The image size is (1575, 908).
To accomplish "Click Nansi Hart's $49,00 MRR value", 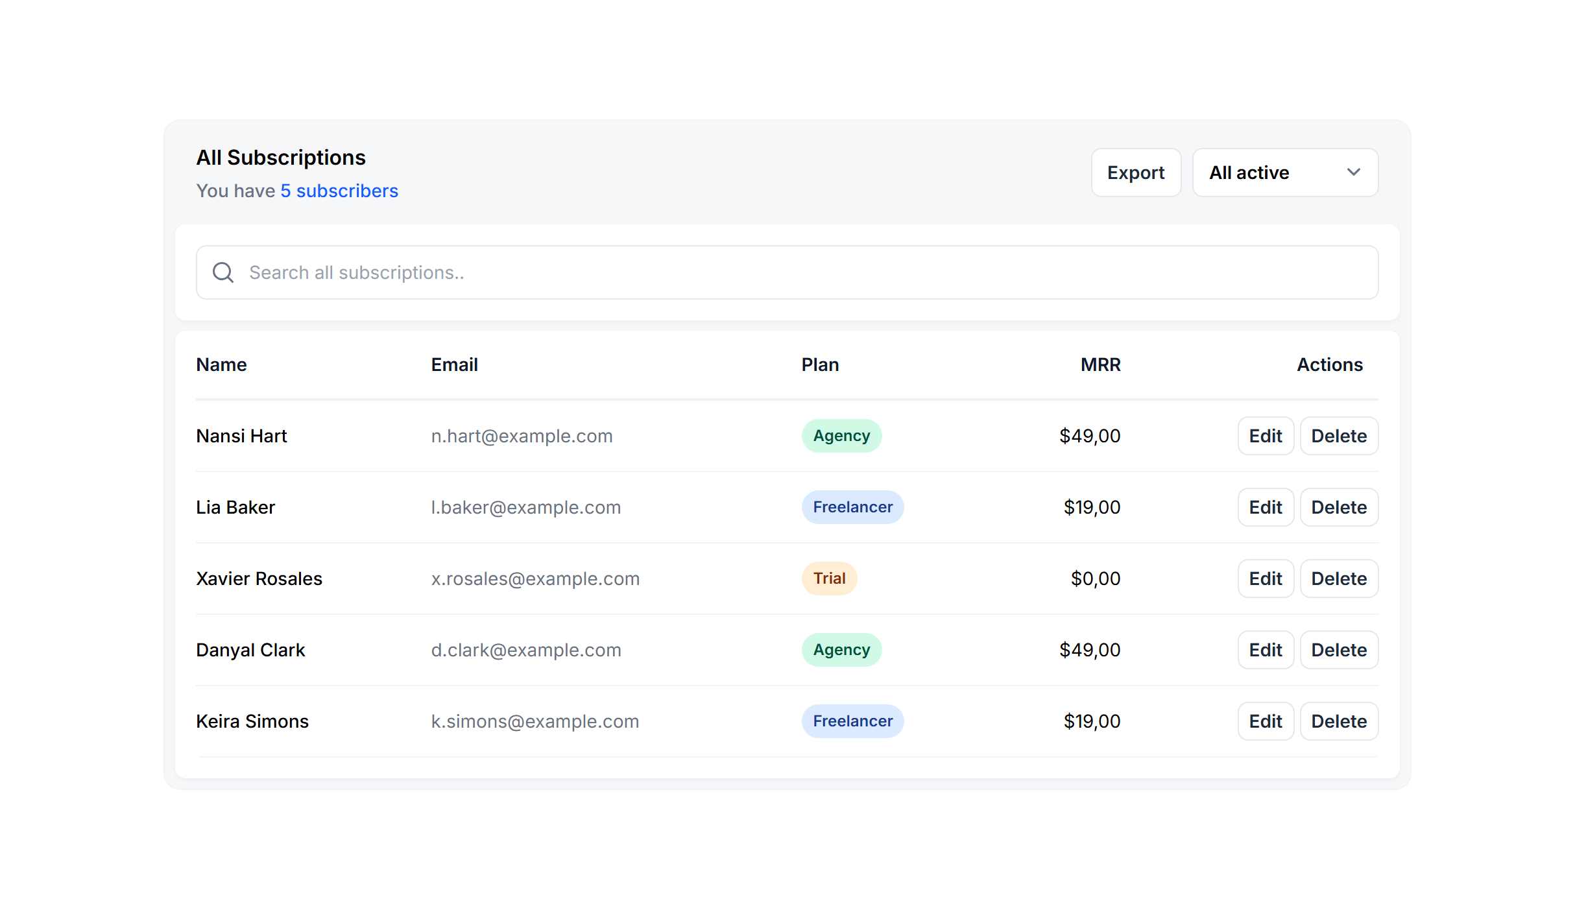I will click(1090, 436).
